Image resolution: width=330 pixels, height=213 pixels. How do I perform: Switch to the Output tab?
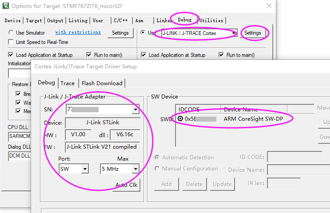coord(55,20)
